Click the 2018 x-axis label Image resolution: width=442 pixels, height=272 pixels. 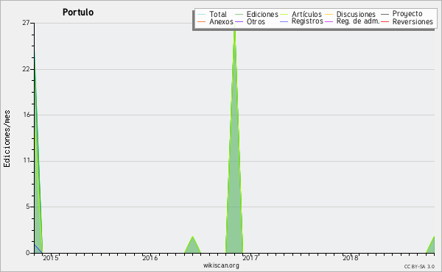tap(351, 258)
